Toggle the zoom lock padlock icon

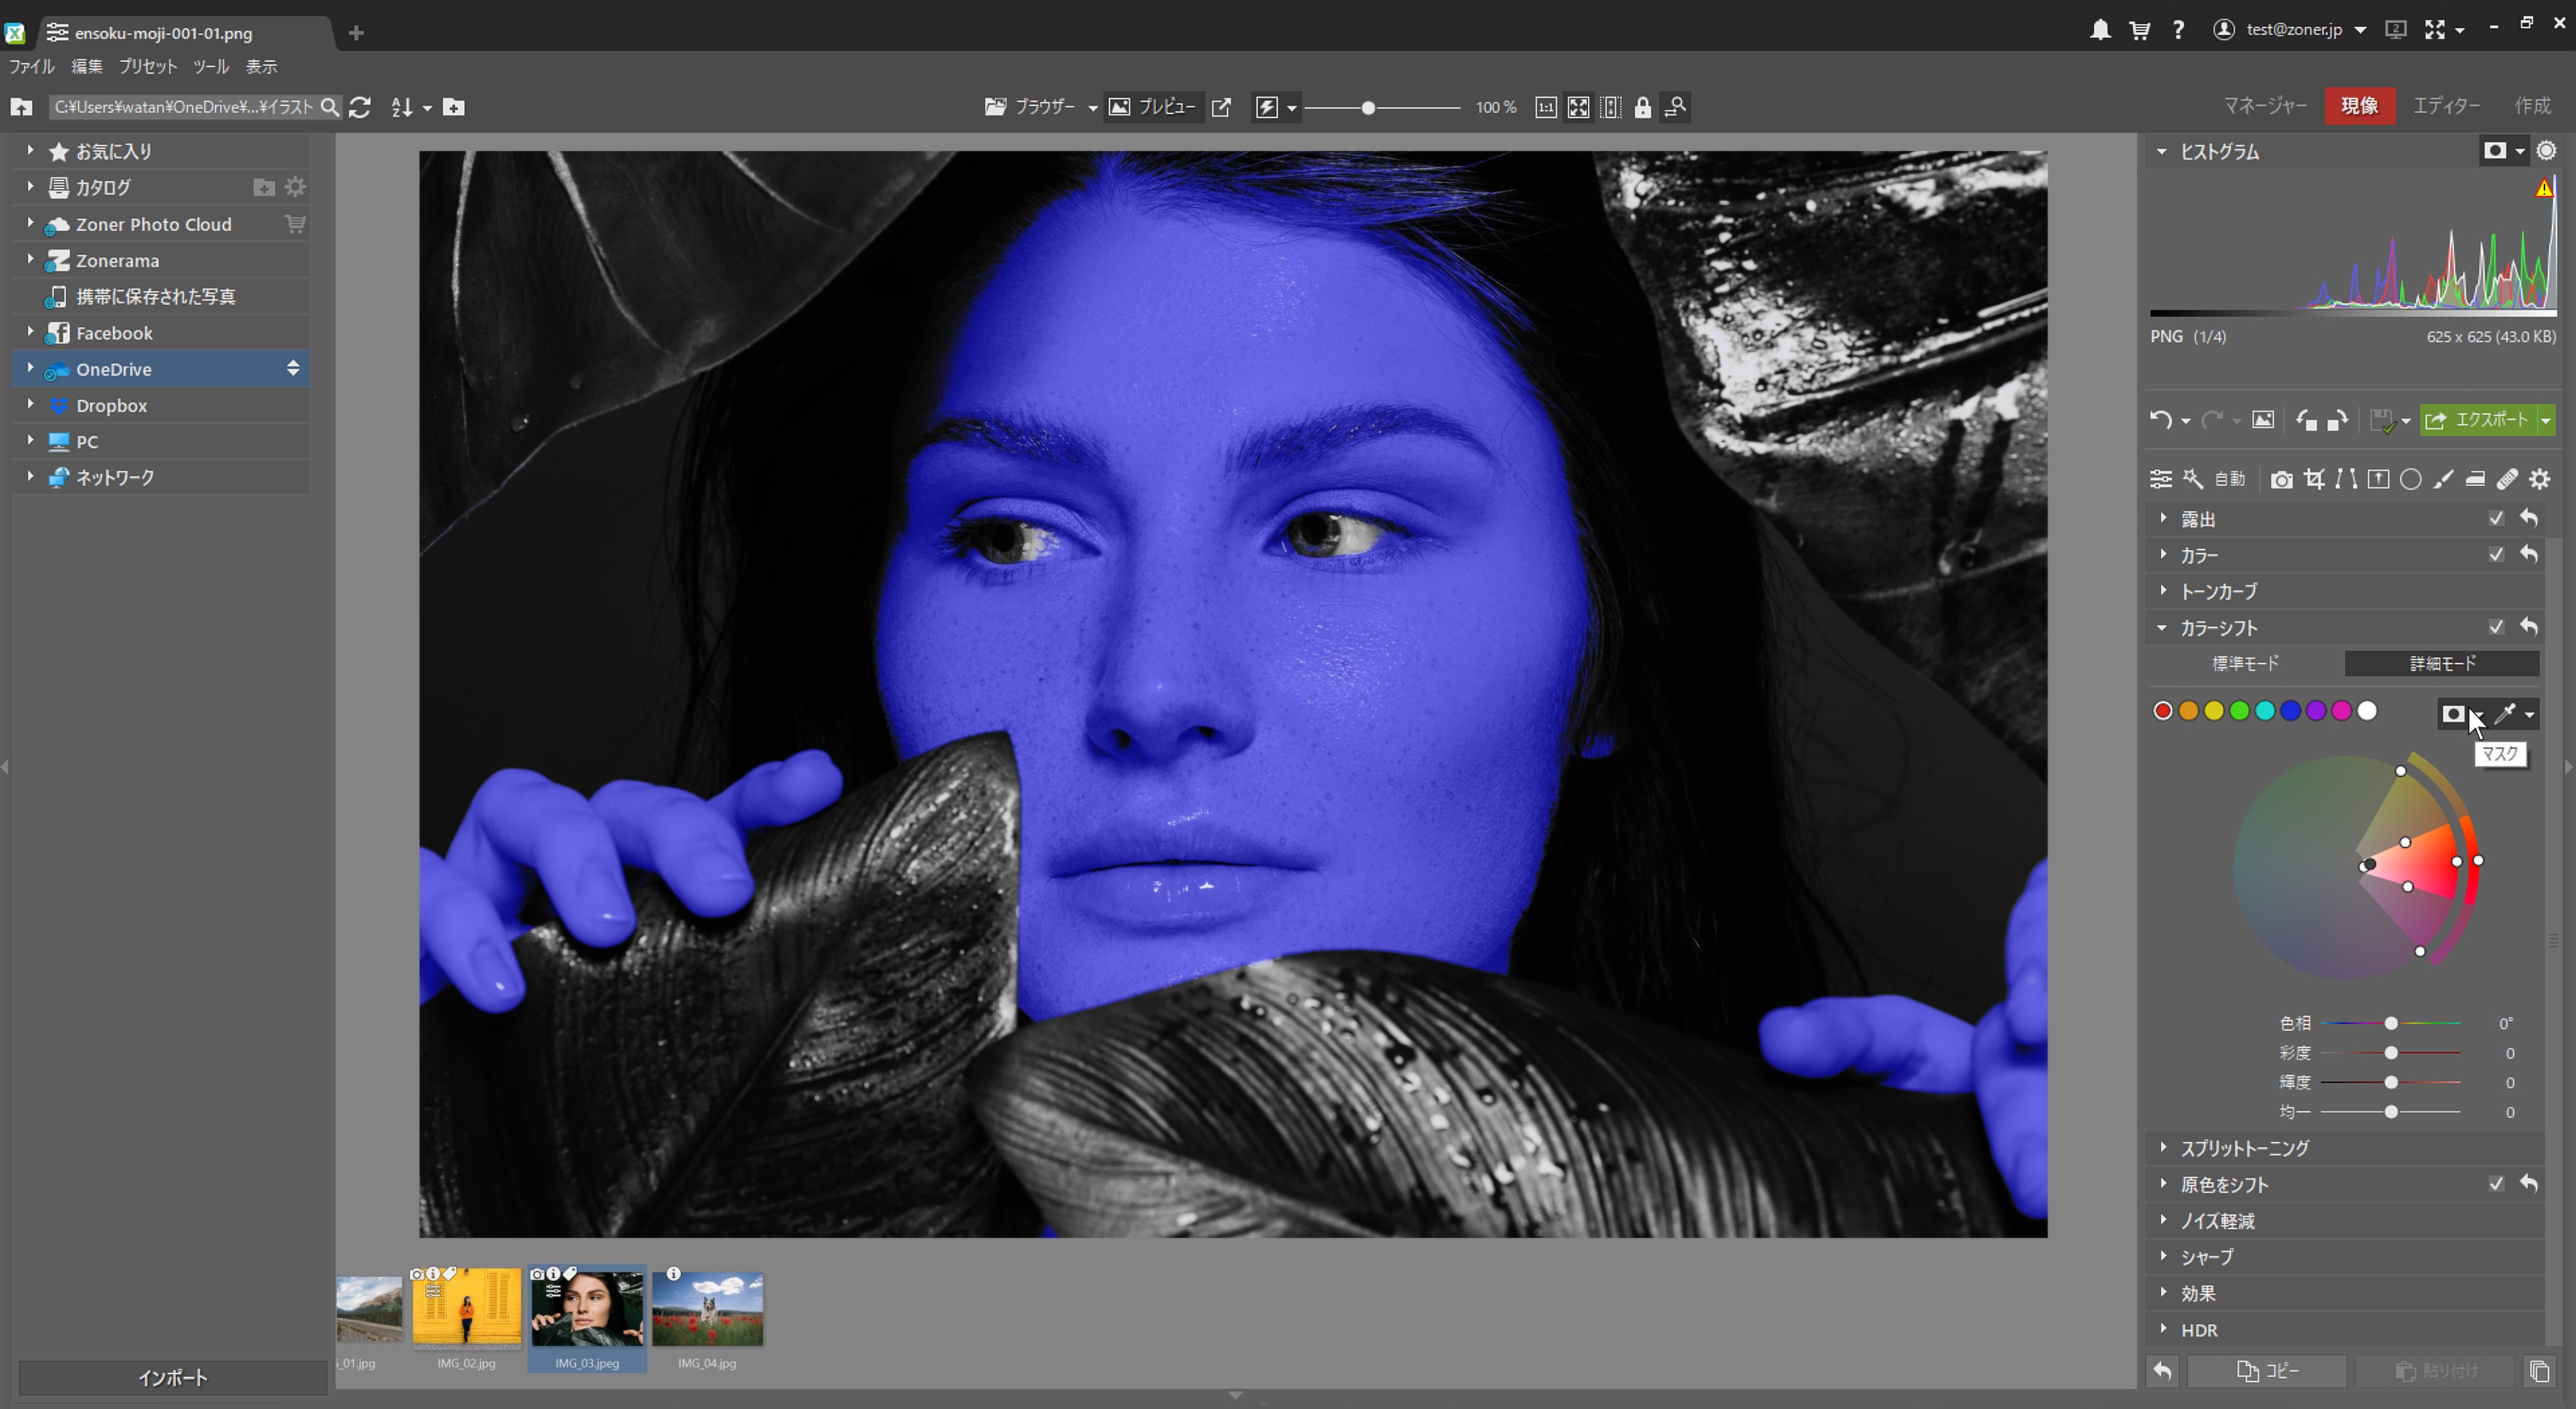coord(1642,107)
